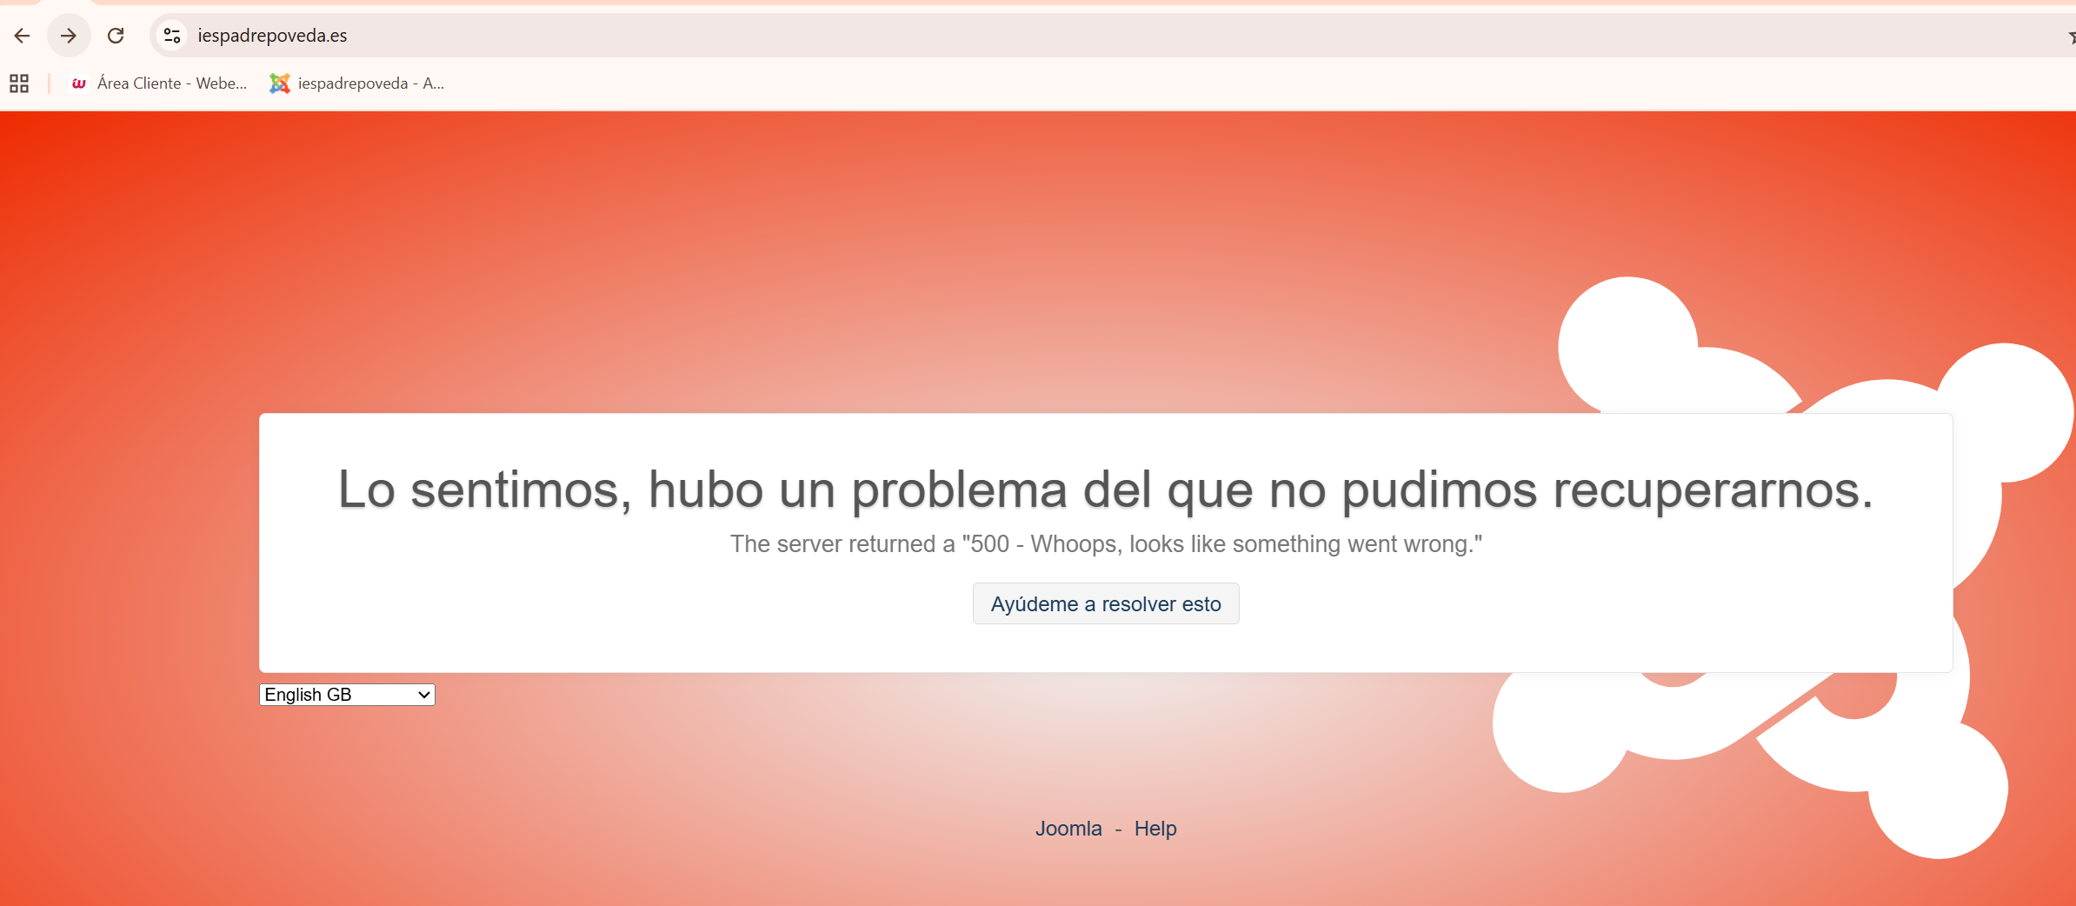The height and width of the screenshot is (906, 2076).
Task: Click the Webempresa bookmark favicon
Action: click(79, 83)
